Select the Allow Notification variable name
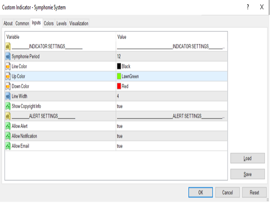The image size is (270, 203). point(24,136)
